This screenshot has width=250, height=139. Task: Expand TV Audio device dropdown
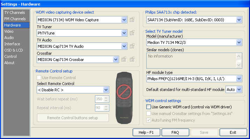tap(124, 46)
